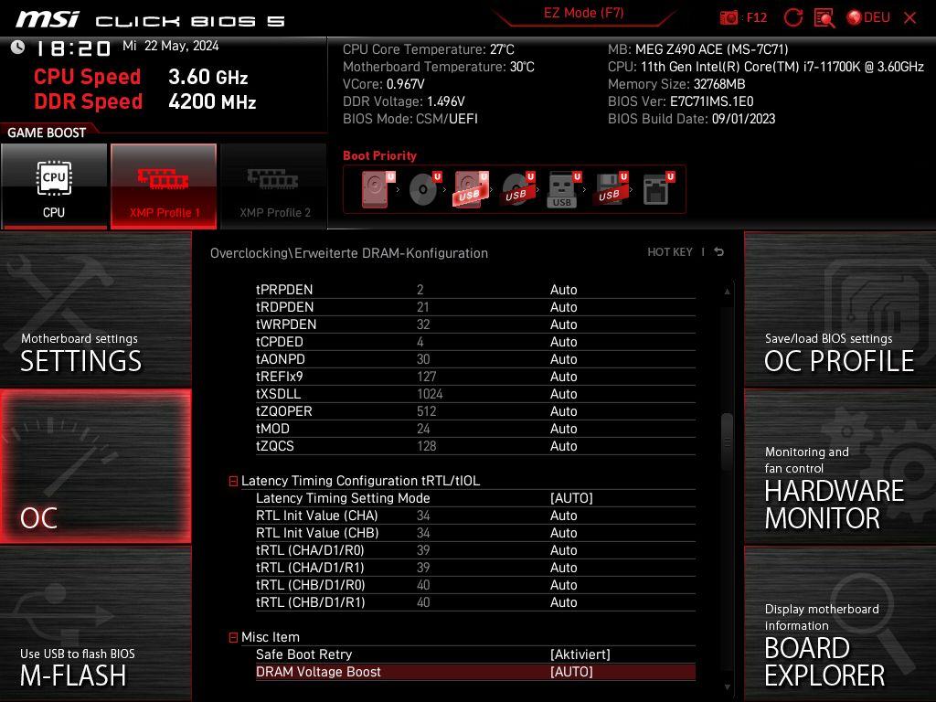Image resolution: width=936 pixels, height=702 pixels.
Task: Open the HARDWARE MONITOR menu
Action: click(840, 466)
